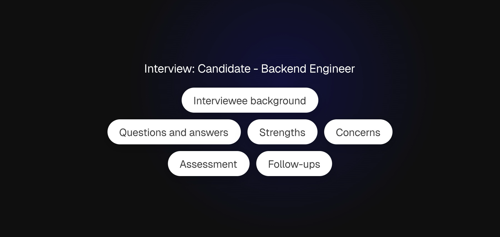Activate the Follow-ups tag
The width and height of the screenshot is (500, 237).
click(x=294, y=164)
